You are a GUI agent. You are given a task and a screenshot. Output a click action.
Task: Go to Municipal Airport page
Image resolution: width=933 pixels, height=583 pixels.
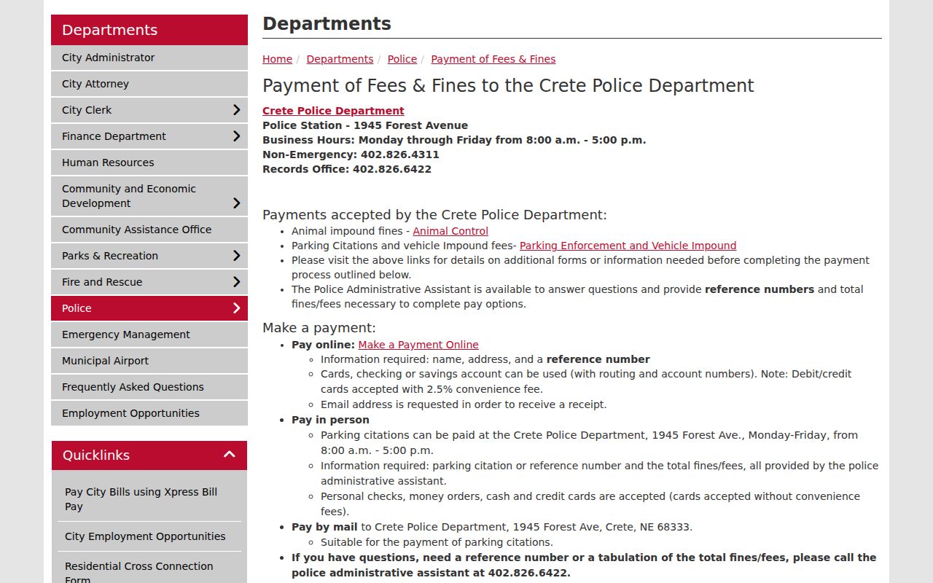pyautogui.click(x=149, y=361)
